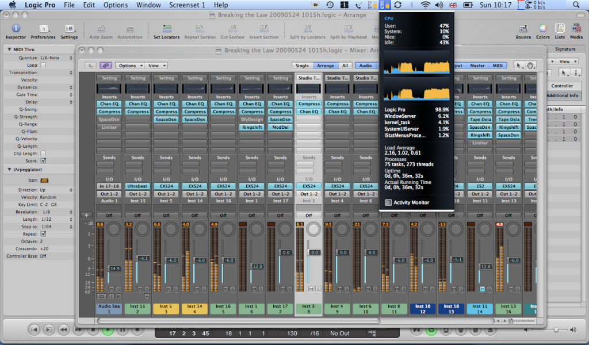Uncheck the Repeat checkbox in Arpeggiator
The height and width of the screenshot is (345, 589).
[43, 234]
